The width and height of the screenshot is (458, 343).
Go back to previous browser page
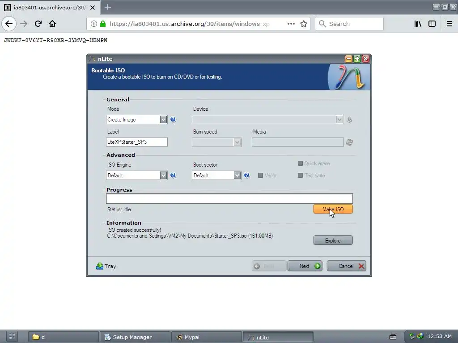pos(9,24)
